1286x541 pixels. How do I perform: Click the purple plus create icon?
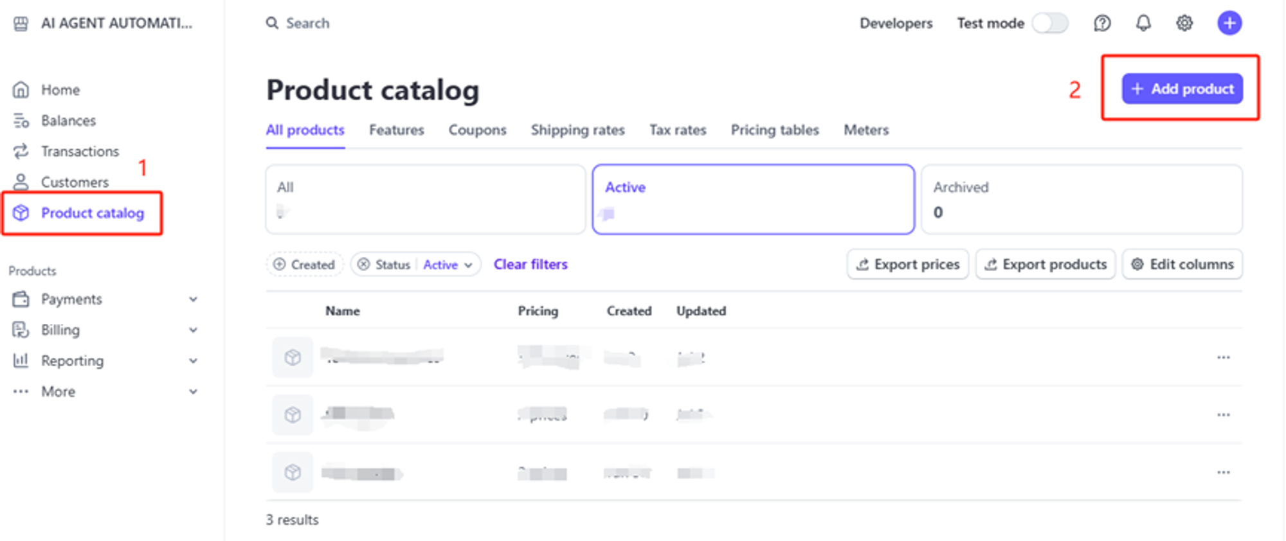click(1229, 24)
